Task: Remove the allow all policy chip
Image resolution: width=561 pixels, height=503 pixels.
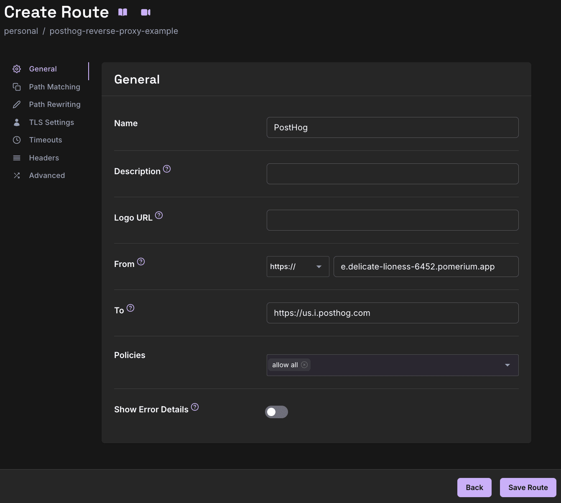Action: 304,365
